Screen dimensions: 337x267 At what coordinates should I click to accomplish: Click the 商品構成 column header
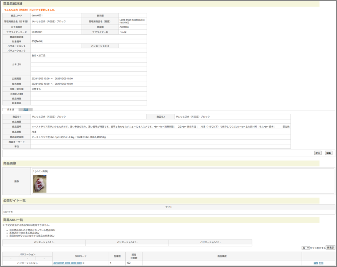[221, 256]
